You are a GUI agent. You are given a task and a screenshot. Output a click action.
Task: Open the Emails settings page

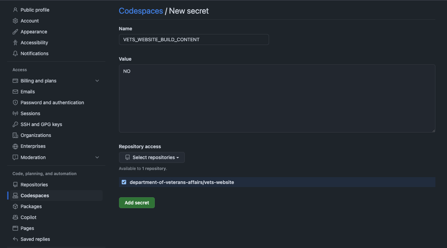pos(28,92)
